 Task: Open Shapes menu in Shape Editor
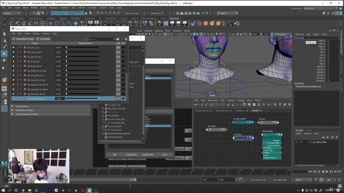coord(36,34)
